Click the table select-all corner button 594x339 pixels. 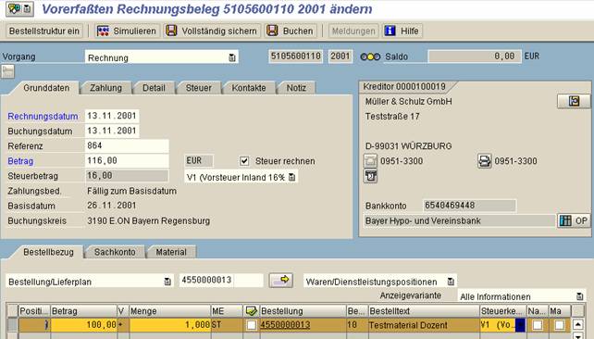(13, 311)
